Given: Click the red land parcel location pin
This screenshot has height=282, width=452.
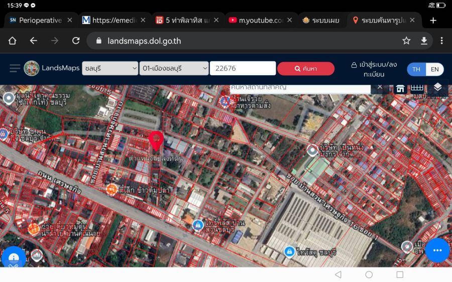Looking at the screenshot, I should (x=156, y=140).
